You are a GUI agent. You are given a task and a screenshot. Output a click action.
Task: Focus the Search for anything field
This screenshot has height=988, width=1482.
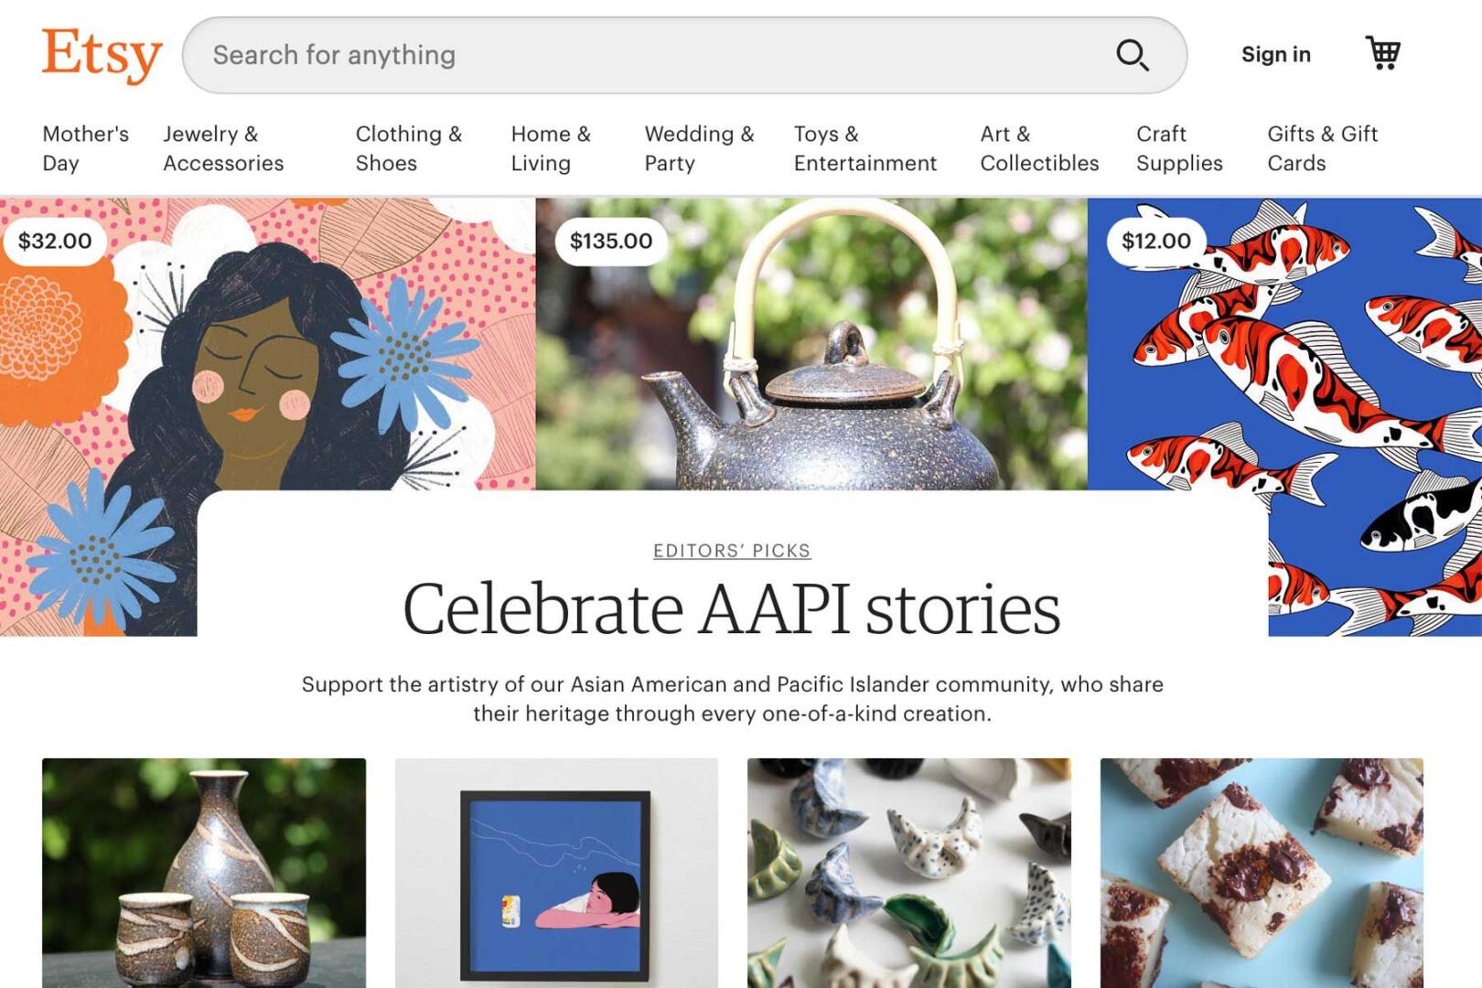tap(640, 55)
